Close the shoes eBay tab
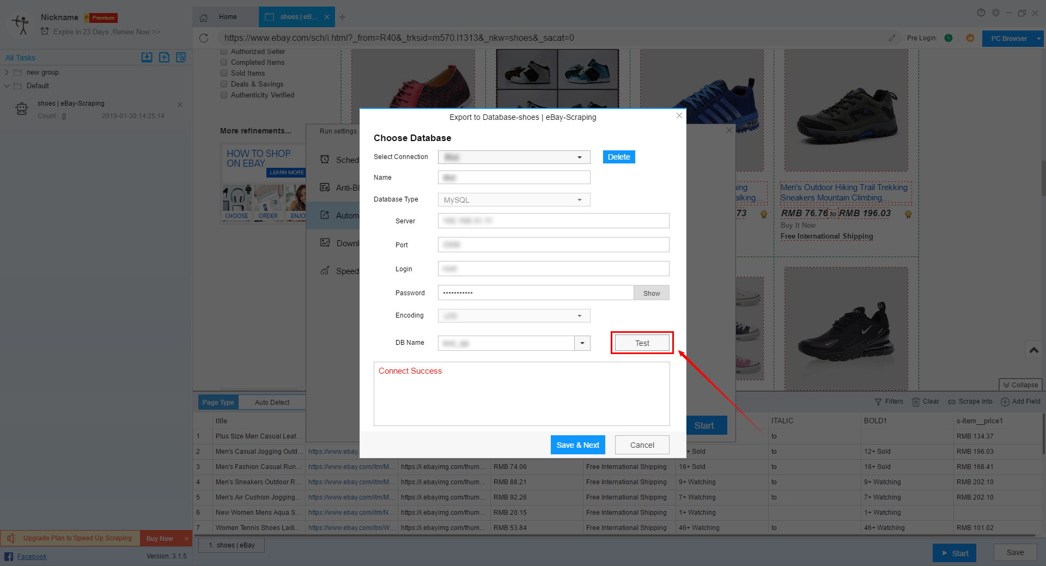Image resolution: width=1046 pixels, height=566 pixels. click(327, 17)
